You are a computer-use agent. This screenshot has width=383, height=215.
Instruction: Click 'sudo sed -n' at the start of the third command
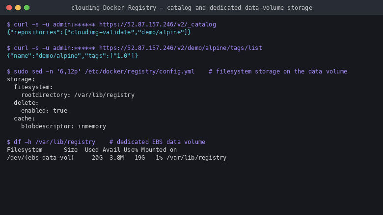33,72
